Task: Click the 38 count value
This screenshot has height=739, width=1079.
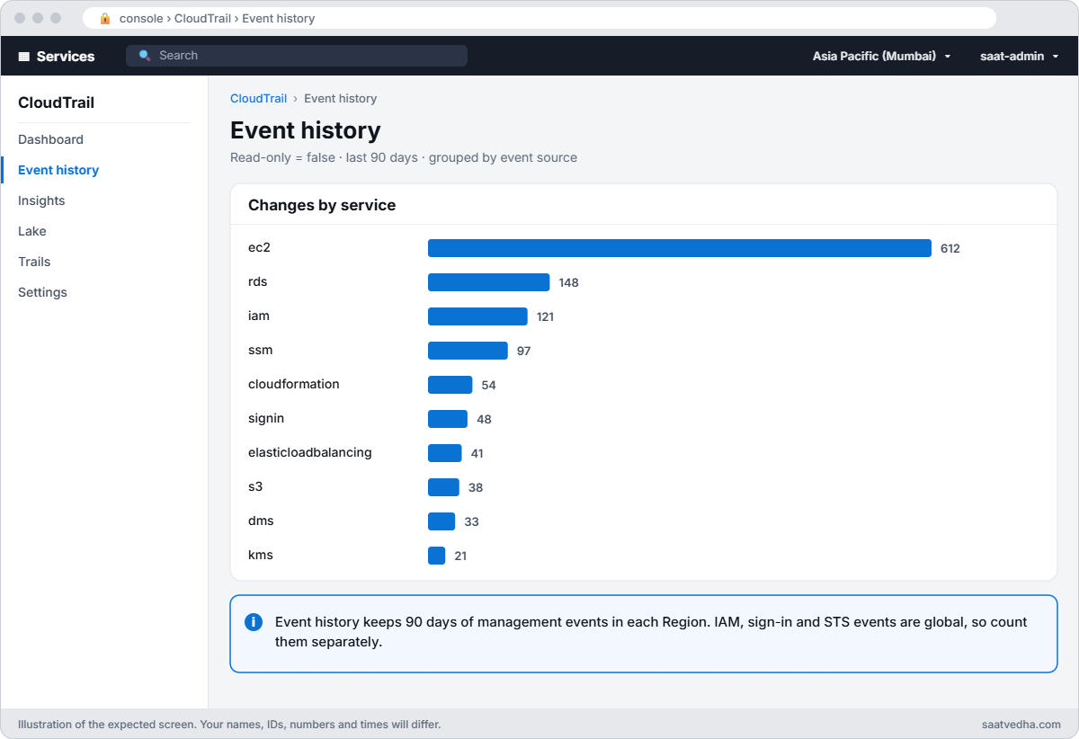Action: point(476,487)
